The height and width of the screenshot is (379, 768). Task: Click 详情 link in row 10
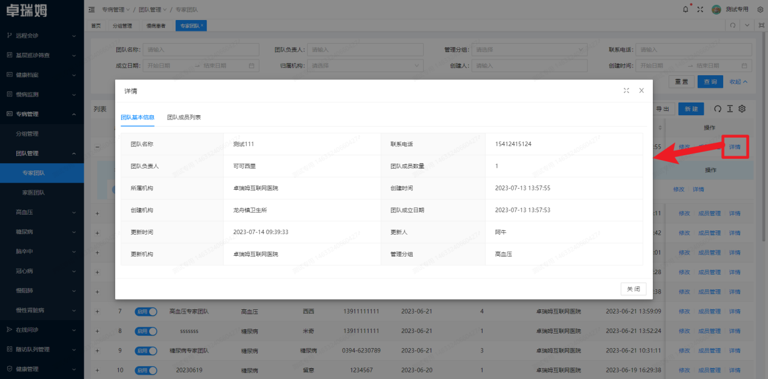point(735,370)
